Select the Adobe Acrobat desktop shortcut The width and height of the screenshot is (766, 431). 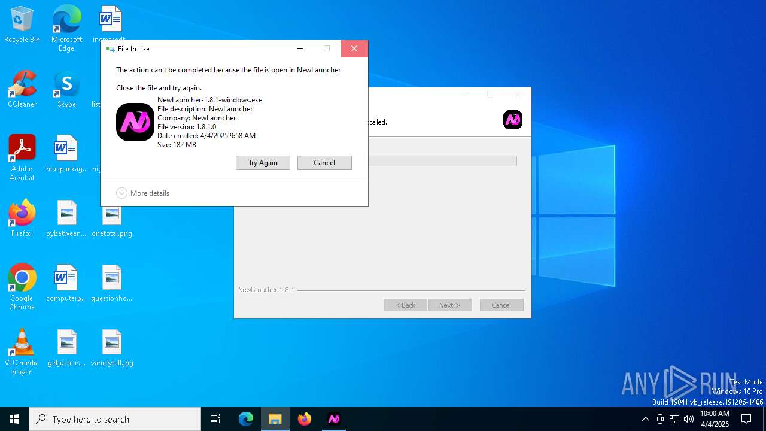22,158
